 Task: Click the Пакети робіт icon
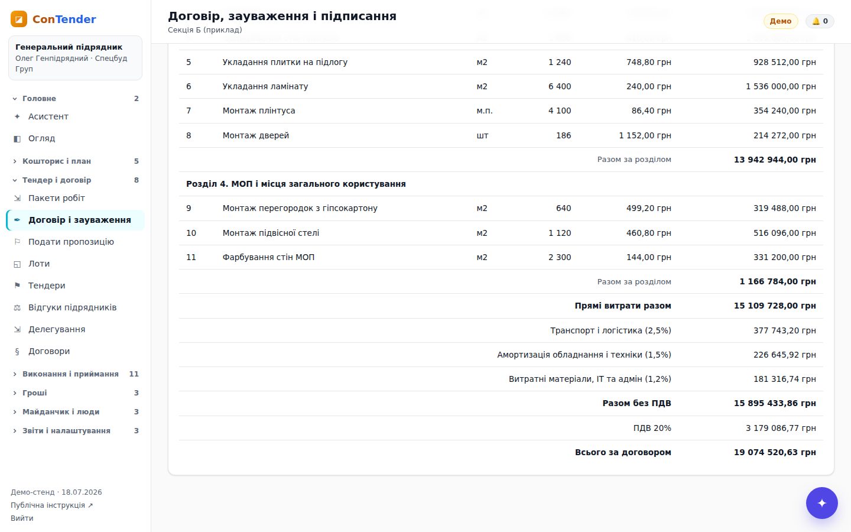pos(17,198)
